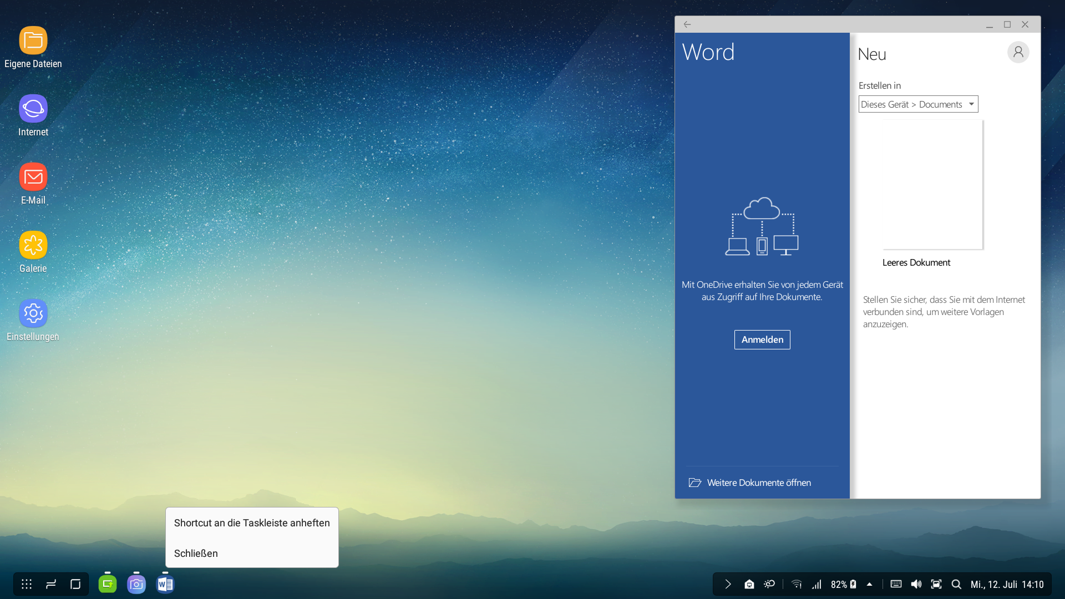
Task: Click the Word icon in the taskbar
Action: point(165,584)
